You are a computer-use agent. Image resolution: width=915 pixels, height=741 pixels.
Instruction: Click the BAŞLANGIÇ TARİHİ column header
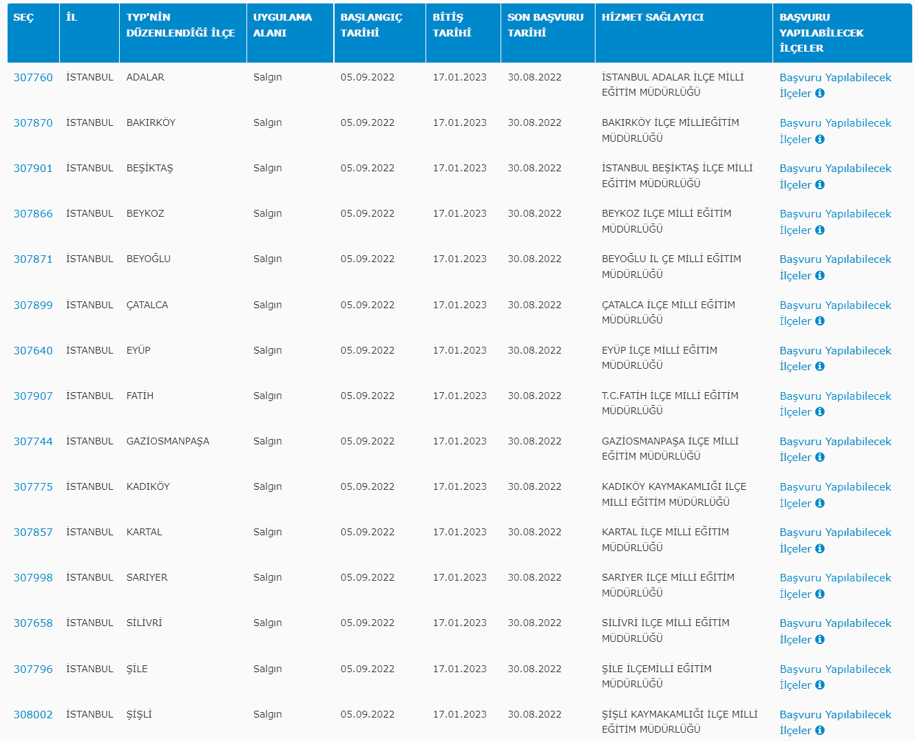pos(371,25)
